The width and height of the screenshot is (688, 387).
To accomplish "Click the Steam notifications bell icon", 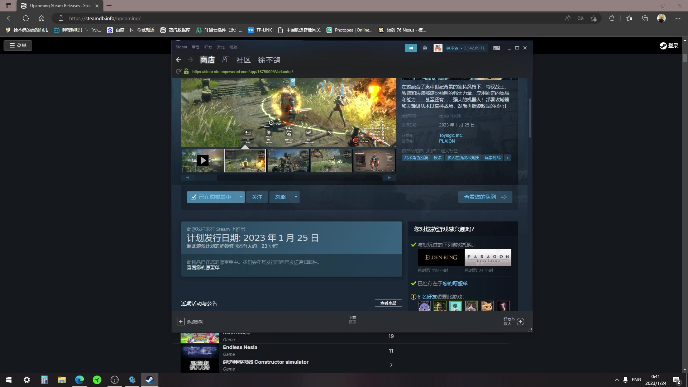I will coord(425,48).
